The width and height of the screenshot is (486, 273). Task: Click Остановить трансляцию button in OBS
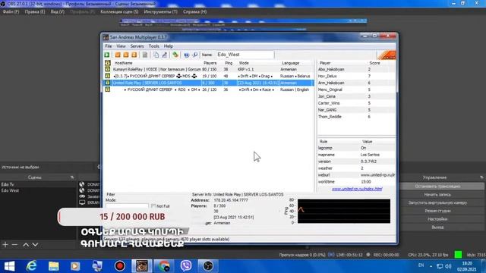(x=437, y=187)
